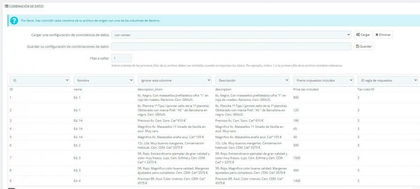Screen dimensions: 420x189
Task: Click the 'name' header cell
Action: point(78,89)
